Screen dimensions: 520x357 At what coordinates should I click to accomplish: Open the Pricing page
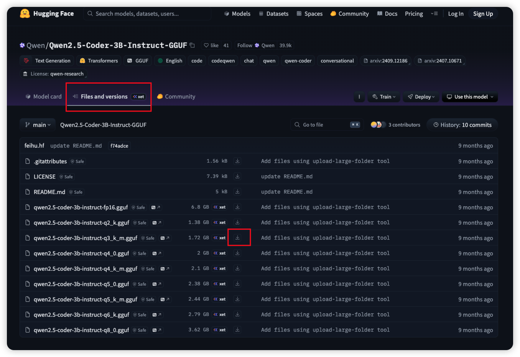414,14
